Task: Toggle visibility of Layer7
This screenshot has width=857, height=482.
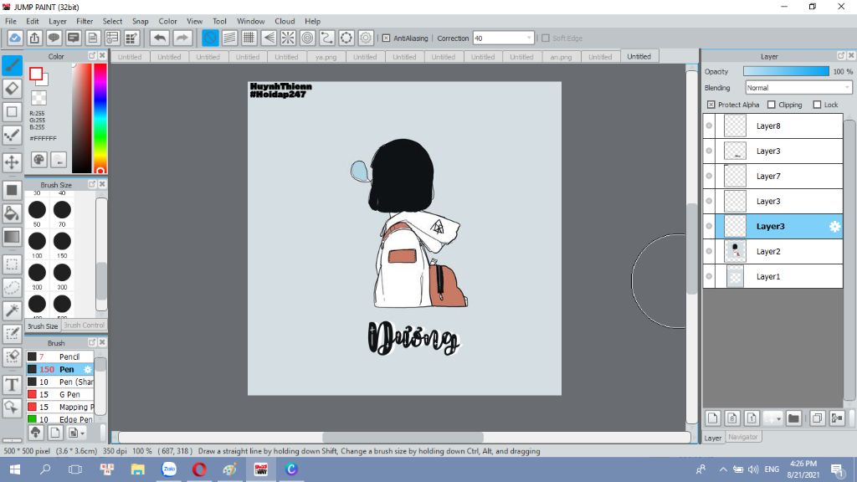Action: tap(709, 176)
